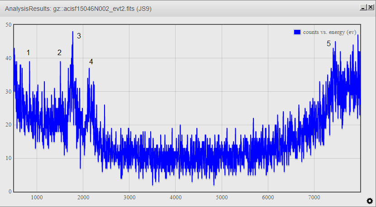376x207 pixels.
Task: Click the 30 y-axis tick label
Action: [8, 92]
